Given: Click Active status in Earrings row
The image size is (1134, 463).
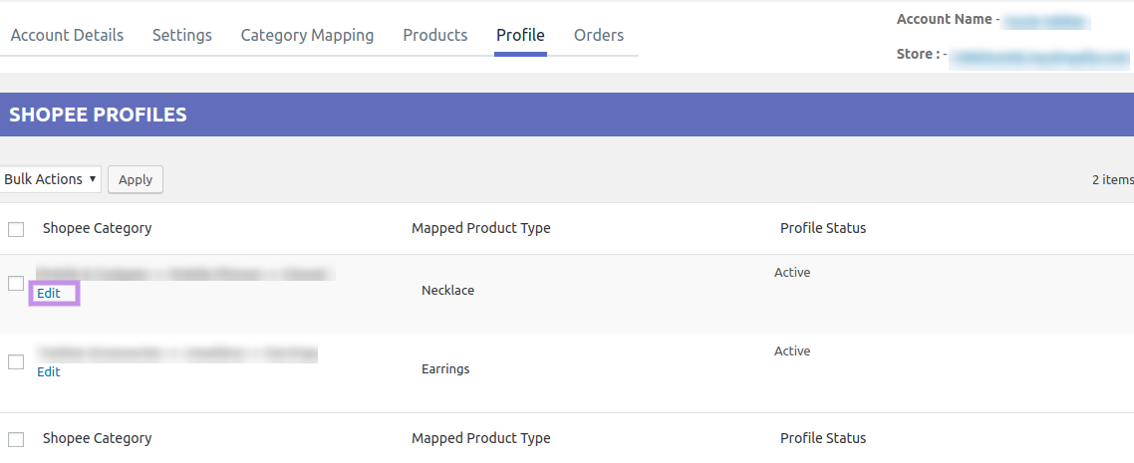Looking at the screenshot, I should (792, 351).
